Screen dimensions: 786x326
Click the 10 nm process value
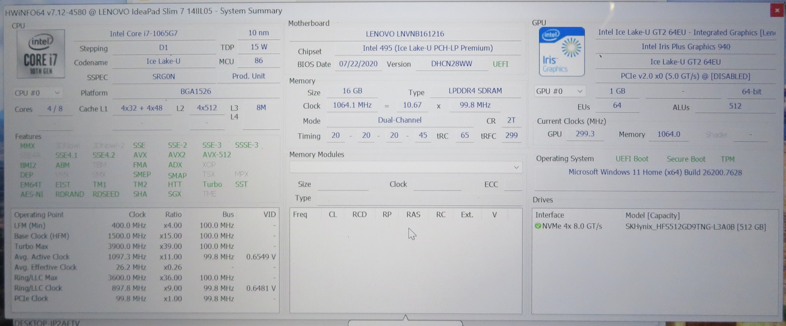coord(258,33)
